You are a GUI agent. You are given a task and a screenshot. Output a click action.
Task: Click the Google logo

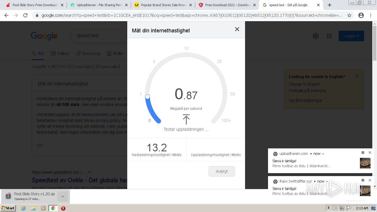pos(44,36)
